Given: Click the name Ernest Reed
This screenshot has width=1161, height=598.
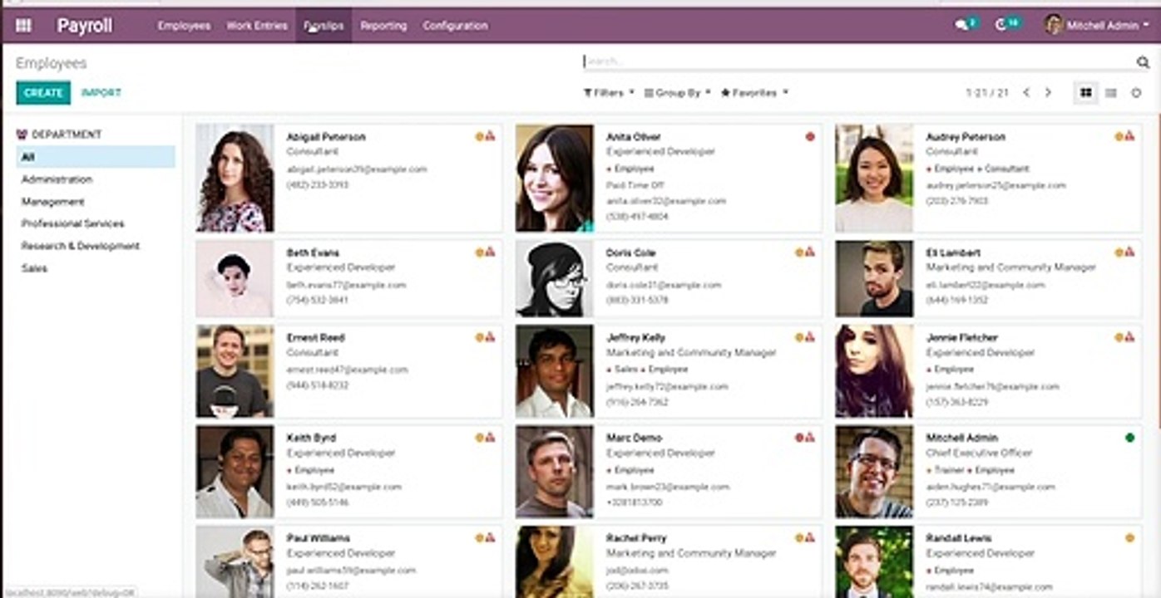Looking at the screenshot, I should coord(315,338).
